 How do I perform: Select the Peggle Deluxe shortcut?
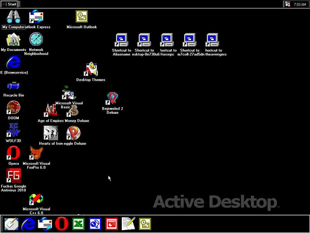coord(74,133)
